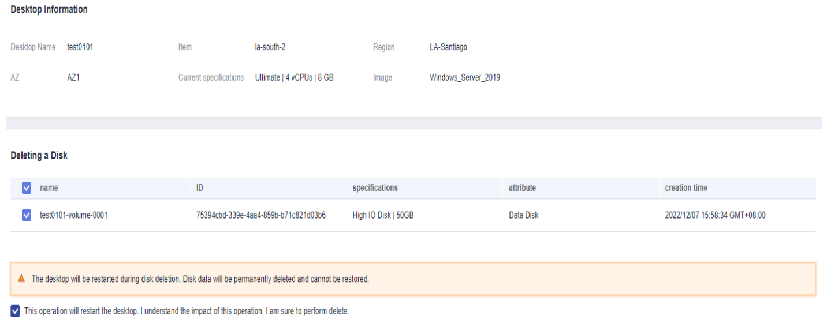827x331 pixels.
Task: Untick the restart confirmation checkbox
Action: click(x=14, y=311)
